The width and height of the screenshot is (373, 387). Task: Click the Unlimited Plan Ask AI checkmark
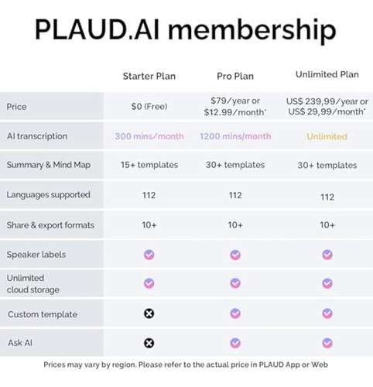coord(327,343)
